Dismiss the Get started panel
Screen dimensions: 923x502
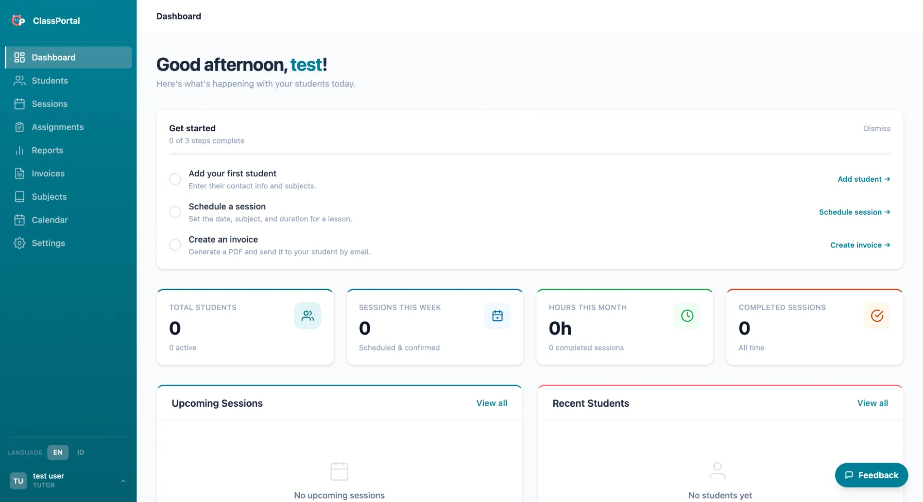[x=877, y=128]
